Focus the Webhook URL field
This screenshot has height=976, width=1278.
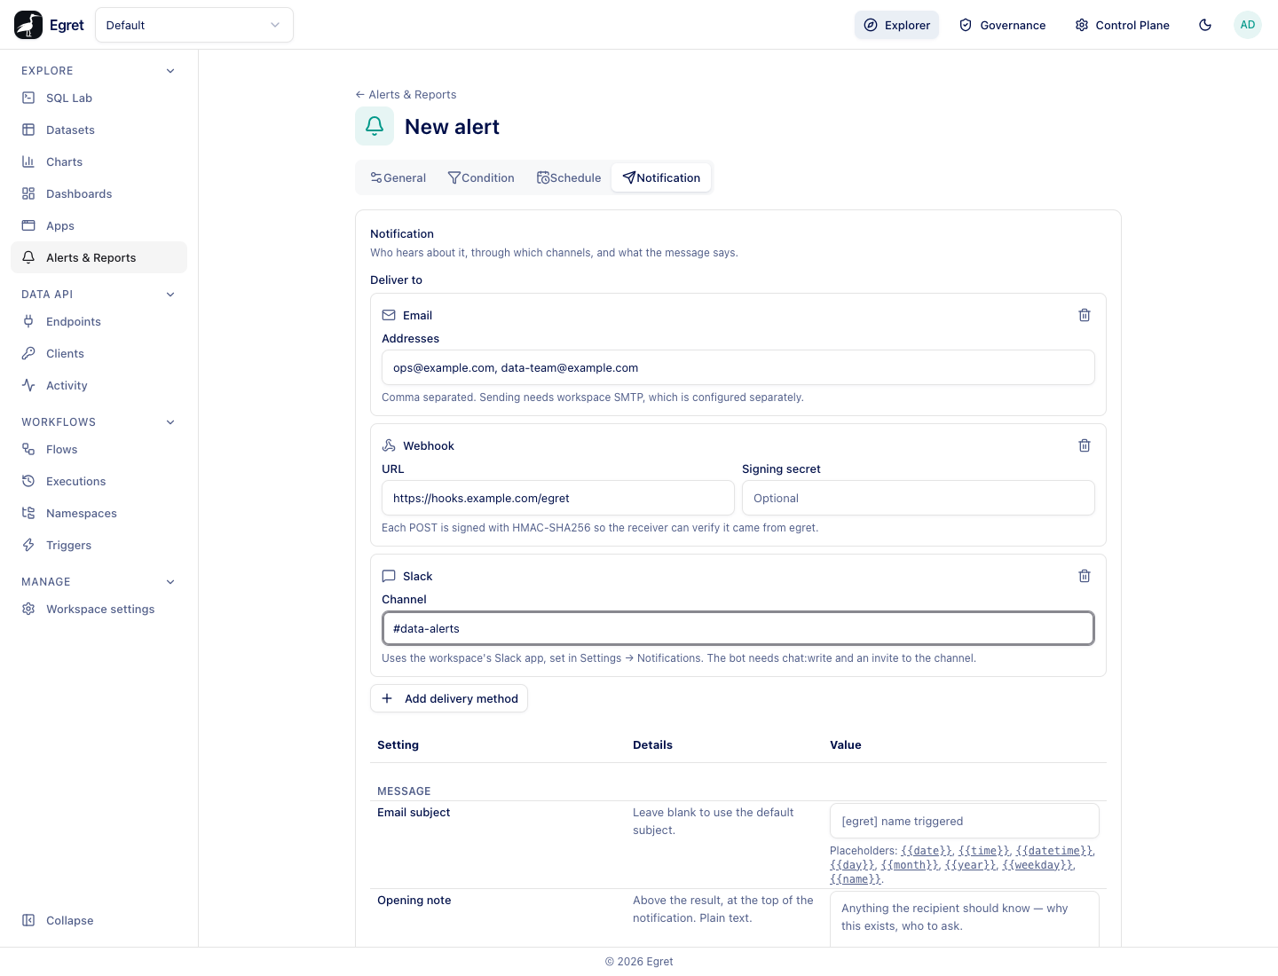click(558, 498)
